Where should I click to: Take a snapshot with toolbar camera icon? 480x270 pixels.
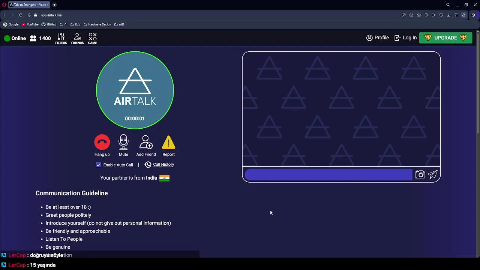(419, 15)
